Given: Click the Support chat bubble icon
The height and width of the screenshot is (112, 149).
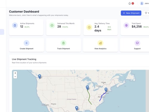Looking at the screenshot, I should tap(137, 43).
